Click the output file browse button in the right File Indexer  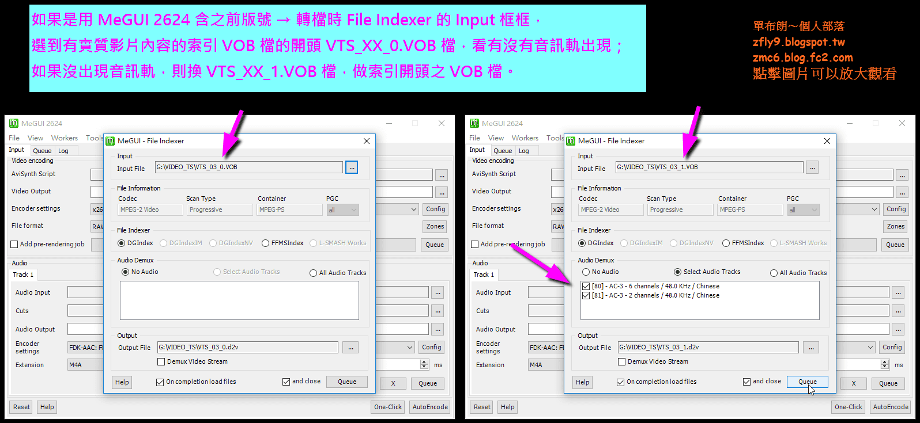point(811,348)
